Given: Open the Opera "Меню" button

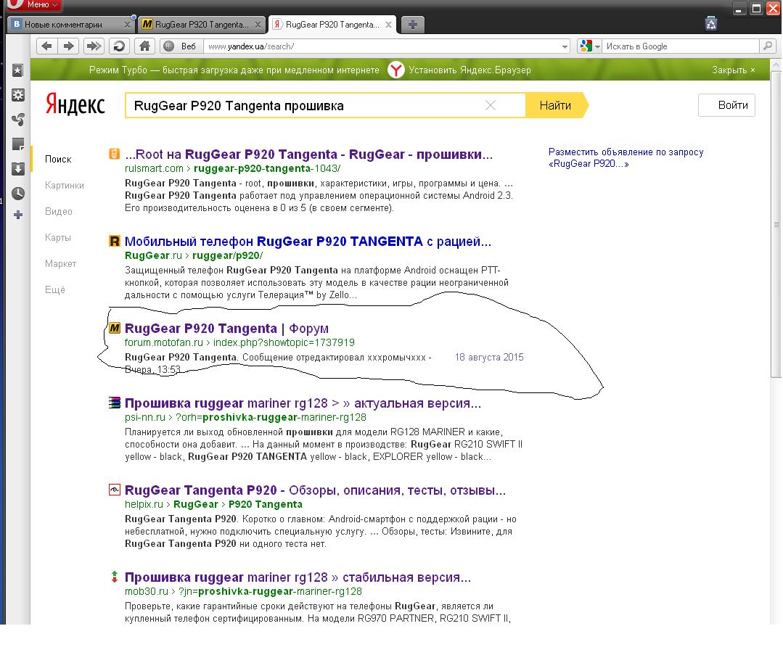Looking at the screenshot, I should point(34,5).
